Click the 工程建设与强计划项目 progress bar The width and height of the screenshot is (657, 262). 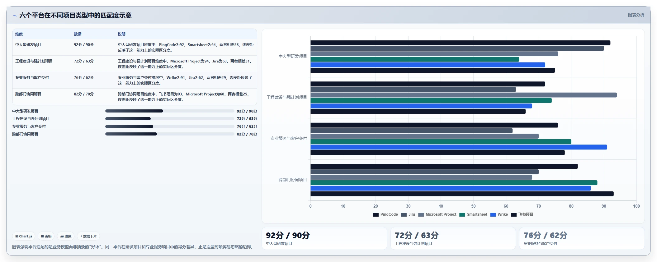(170, 119)
